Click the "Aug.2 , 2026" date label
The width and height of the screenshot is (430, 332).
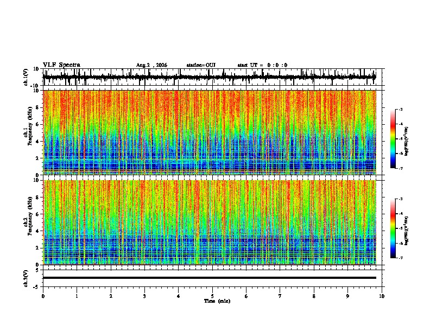151,65
